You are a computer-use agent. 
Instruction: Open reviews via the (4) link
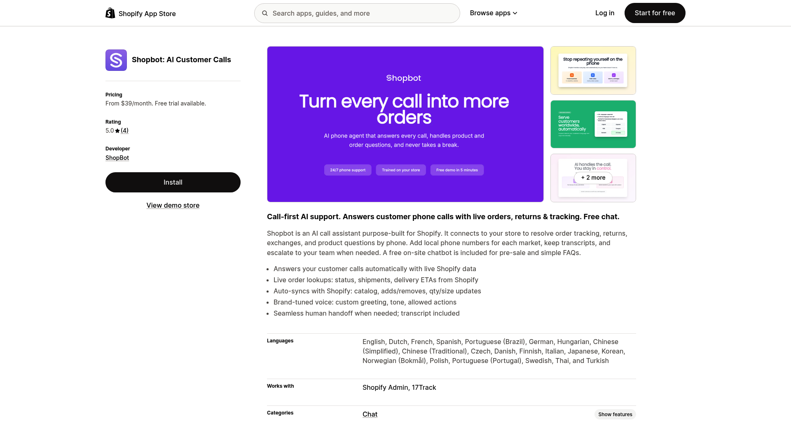(125, 131)
